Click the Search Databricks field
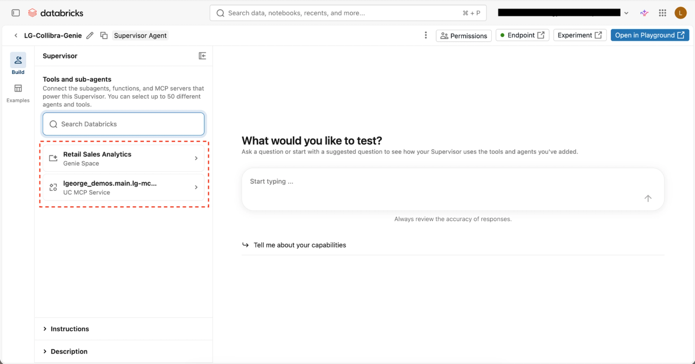Screen dimensions: 695x364 click(124, 124)
